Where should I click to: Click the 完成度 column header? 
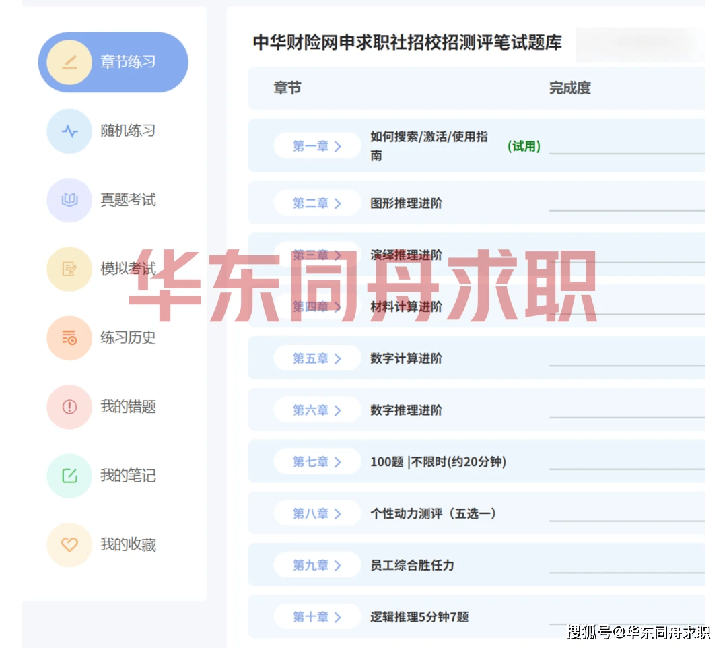point(570,88)
